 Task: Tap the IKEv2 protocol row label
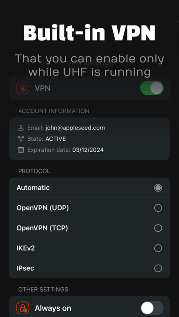tap(26, 248)
